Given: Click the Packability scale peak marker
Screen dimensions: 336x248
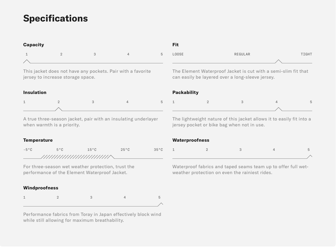Looking at the screenshot, I should click(278, 109).
